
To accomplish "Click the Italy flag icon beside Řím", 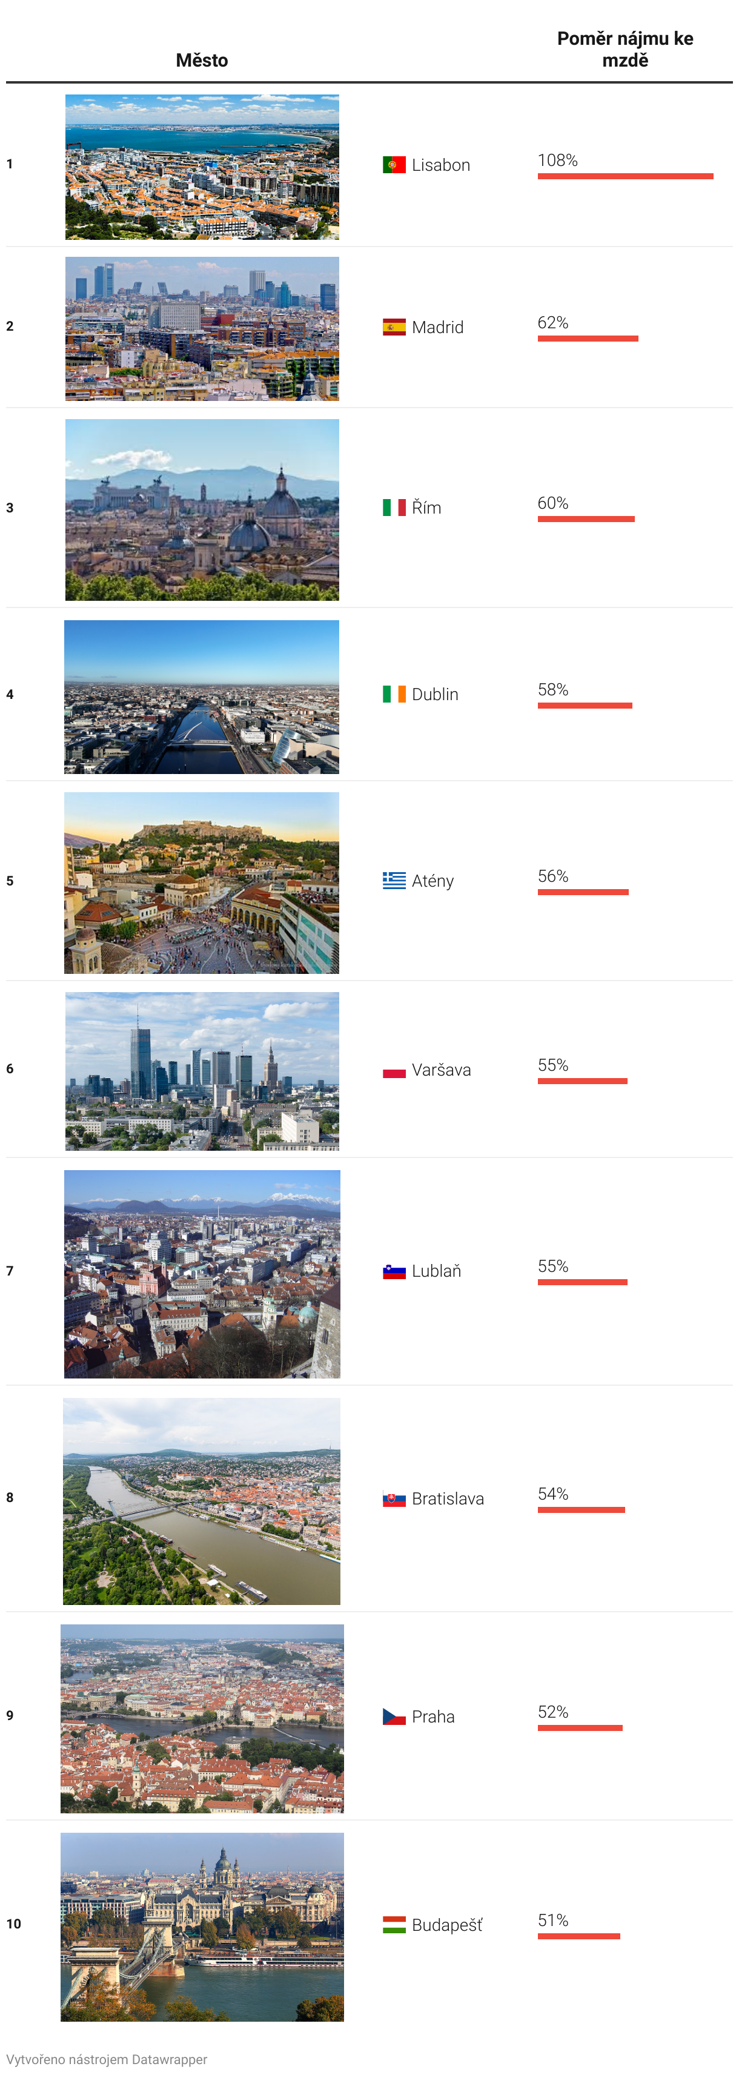I will coord(393,508).
